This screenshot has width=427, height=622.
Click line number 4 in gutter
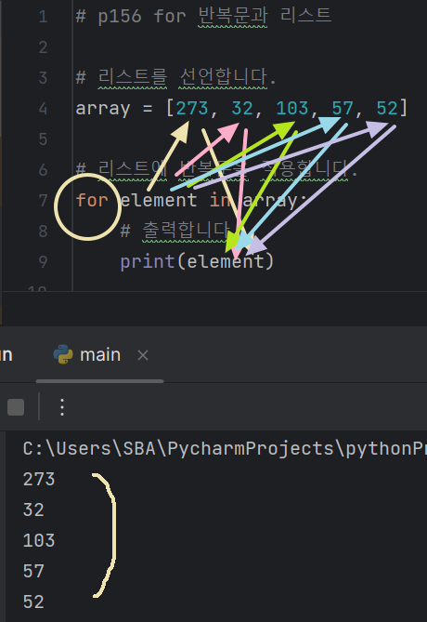[x=44, y=108]
